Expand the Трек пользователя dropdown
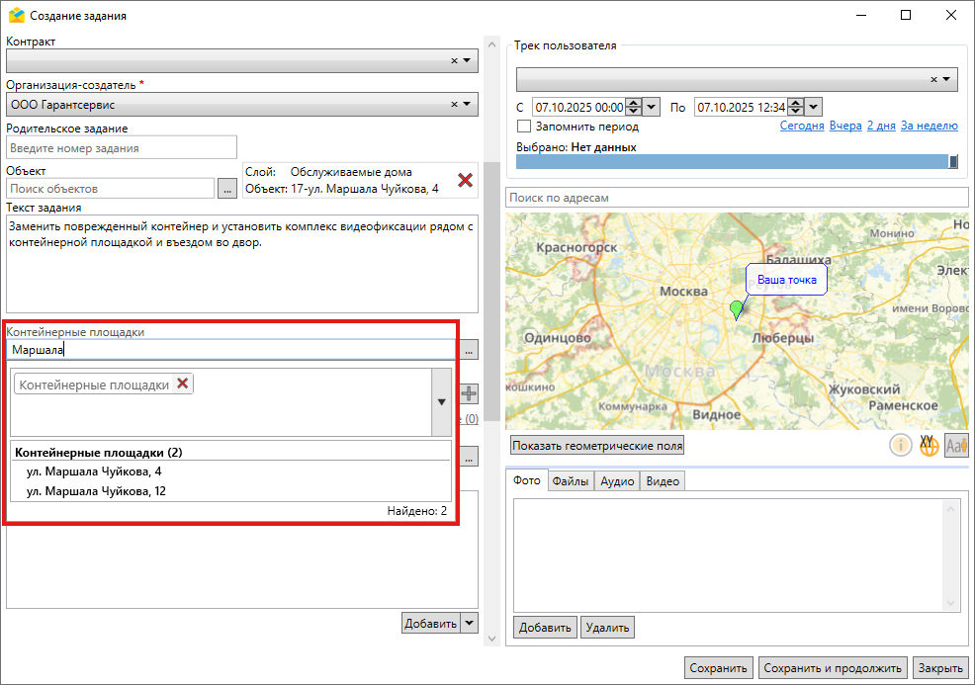This screenshot has height=685, width=975. coord(945,79)
